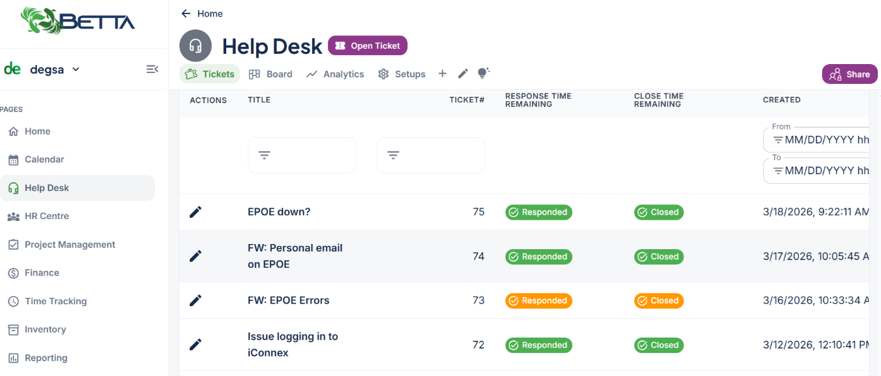
Task: Click the orange Closed badge for ticket 73
Action: [x=659, y=300]
